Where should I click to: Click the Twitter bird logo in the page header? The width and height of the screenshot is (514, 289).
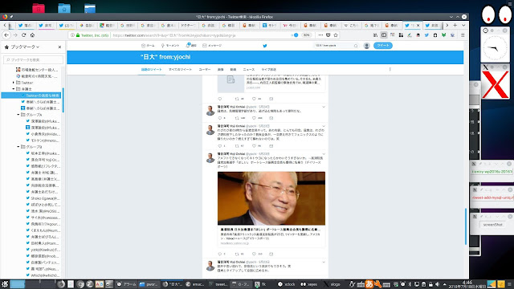(x=265, y=46)
